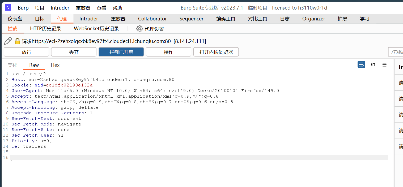Click the 放行 forward button
Viewport: 403px width, 187px height.
[x=27, y=52]
